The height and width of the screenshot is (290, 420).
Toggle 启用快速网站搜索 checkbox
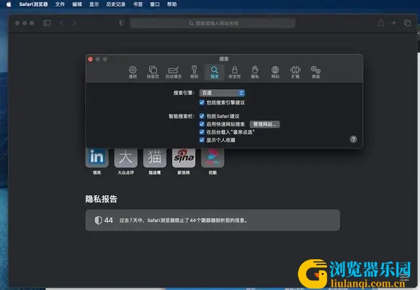click(202, 124)
